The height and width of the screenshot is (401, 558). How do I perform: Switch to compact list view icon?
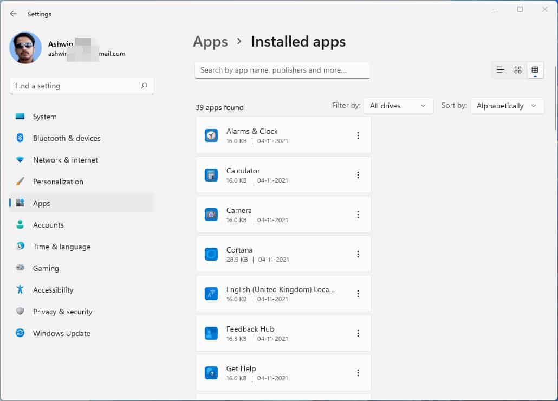tap(500, 70)
